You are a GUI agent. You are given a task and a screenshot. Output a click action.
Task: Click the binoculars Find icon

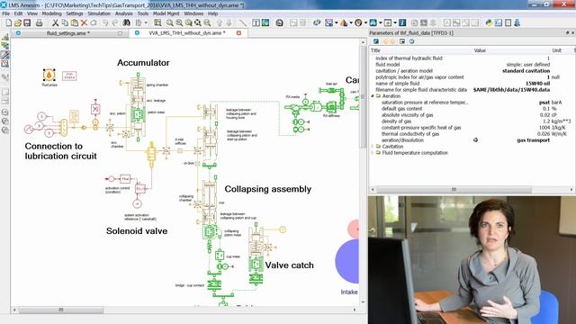pyautogui.click(x=126, y=22)
